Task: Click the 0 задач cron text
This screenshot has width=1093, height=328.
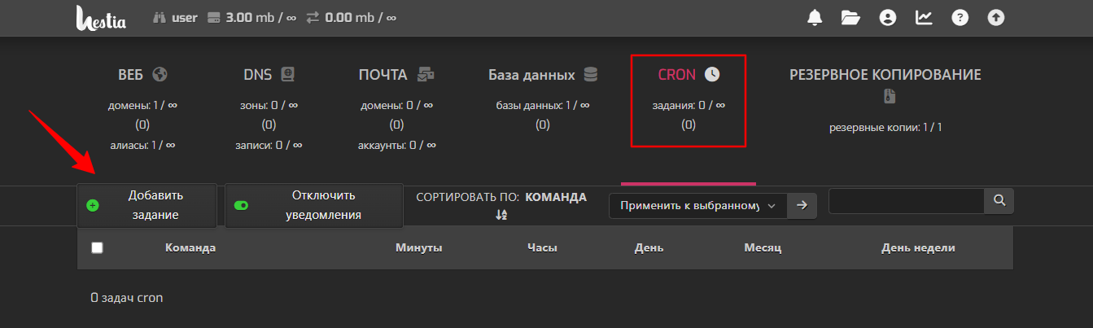Action: point(127,299)
